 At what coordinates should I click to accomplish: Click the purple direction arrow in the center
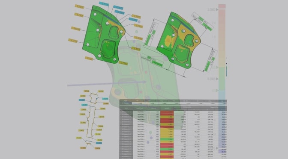(x=107, y=83)
